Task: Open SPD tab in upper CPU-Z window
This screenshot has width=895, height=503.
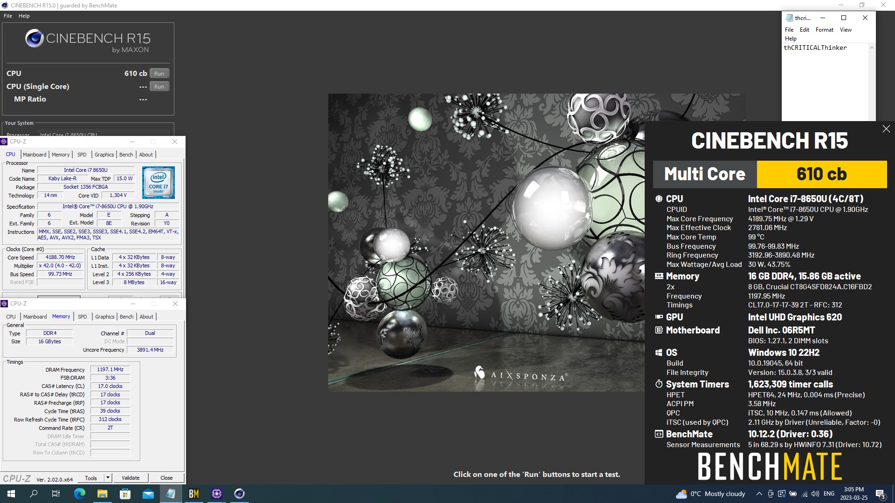Action: pos(82,155)
